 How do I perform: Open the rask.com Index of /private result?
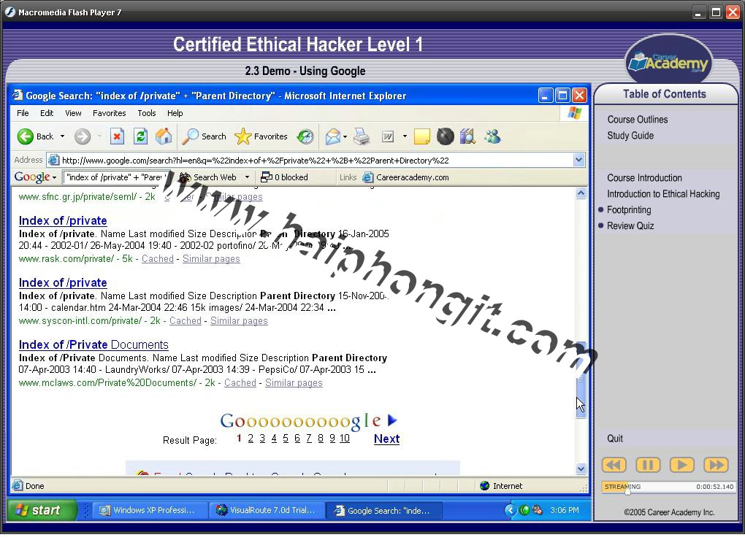[x=63, y=221]
